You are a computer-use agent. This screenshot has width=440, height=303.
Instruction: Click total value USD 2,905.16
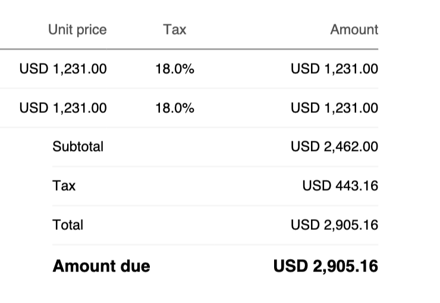tap(335, 225)
